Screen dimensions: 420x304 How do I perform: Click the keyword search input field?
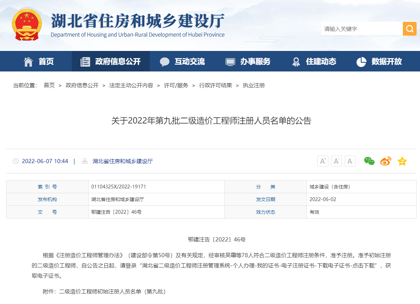click(359, 29)
